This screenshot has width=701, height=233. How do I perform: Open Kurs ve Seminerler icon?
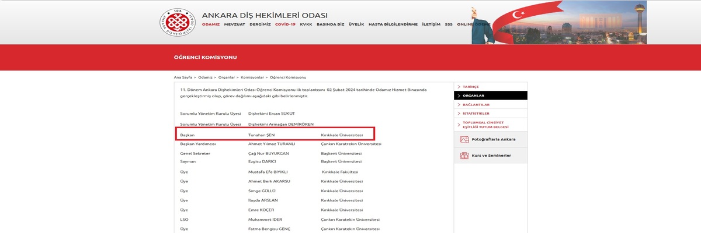(x=464, y=156)
